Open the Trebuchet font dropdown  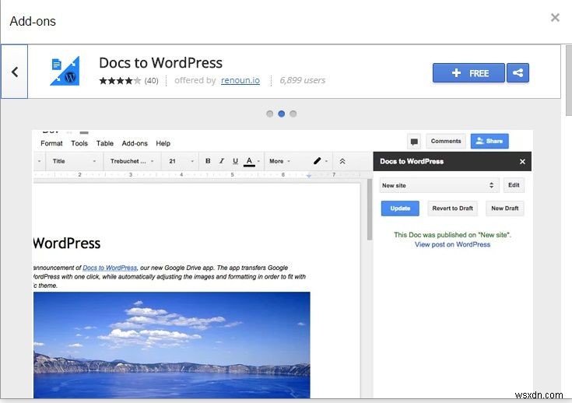[x=132, y=161]
